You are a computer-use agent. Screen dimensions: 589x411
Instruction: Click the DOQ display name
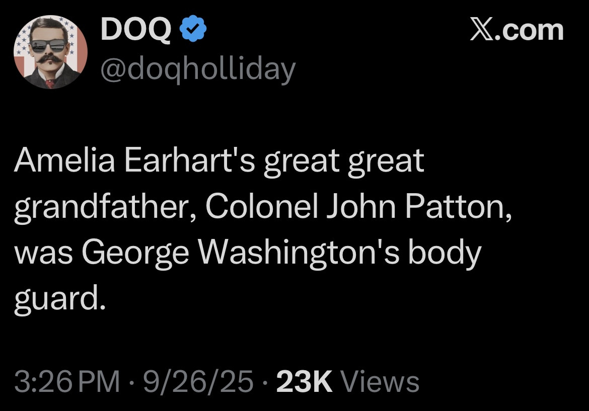point(135,31)
